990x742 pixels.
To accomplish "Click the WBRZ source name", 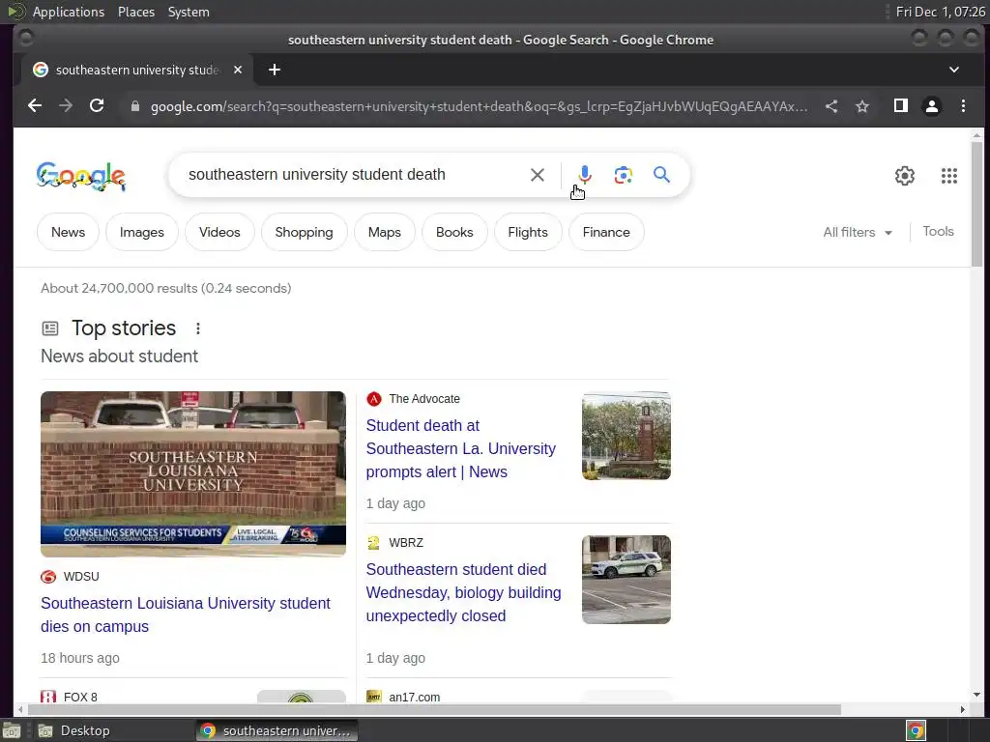I will (406, 543).
